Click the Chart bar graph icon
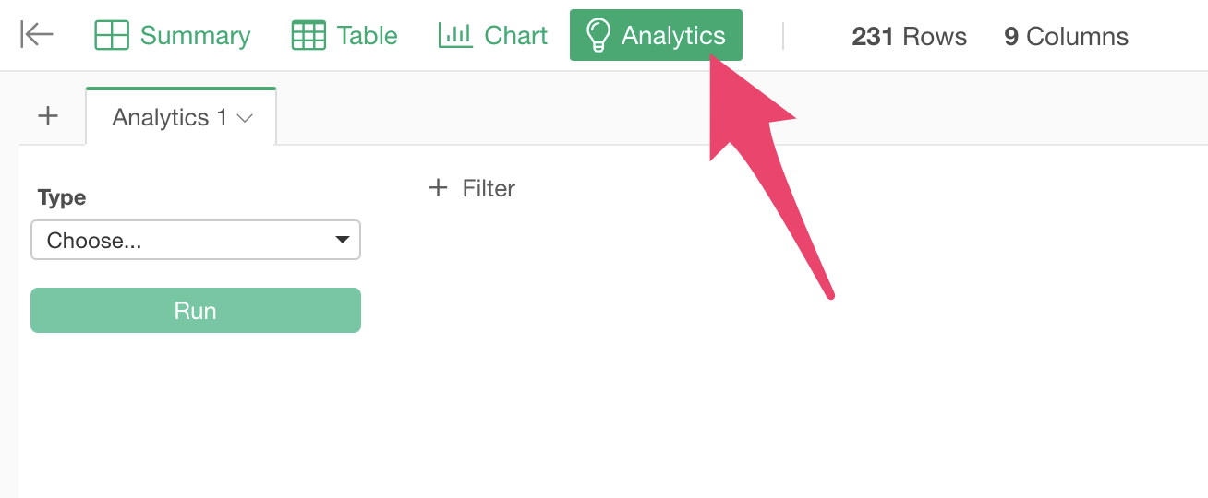The height and width of the screenshot is (498, 1208). pyautogui.click(x=455, y=36)
